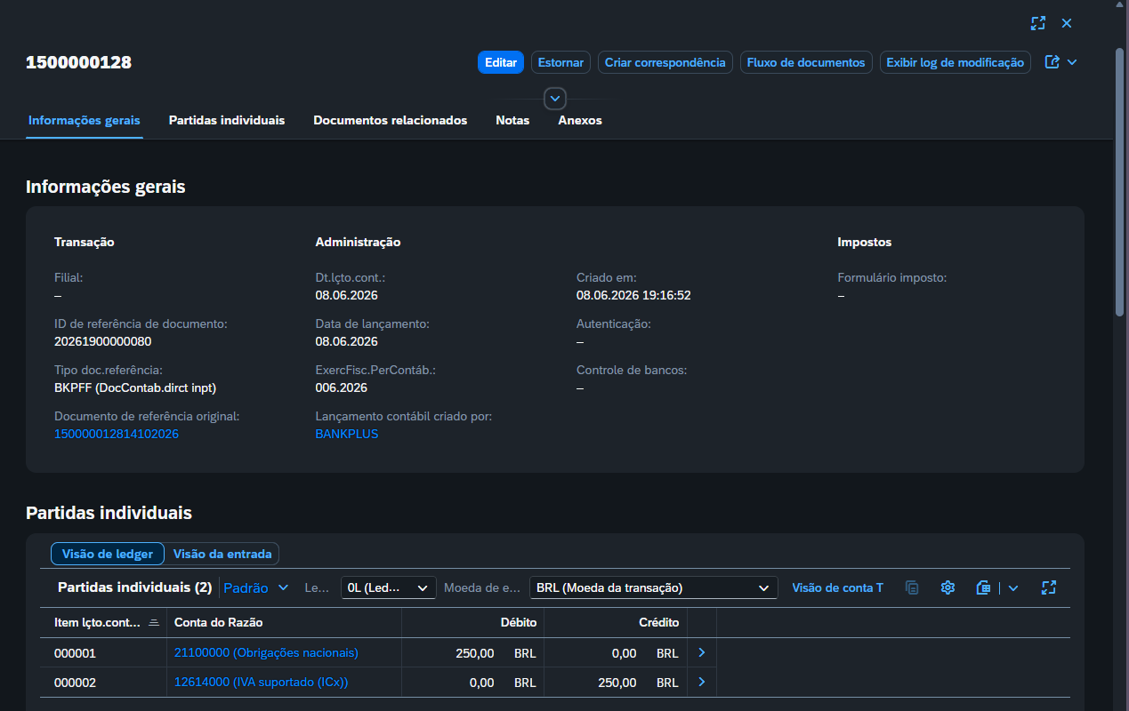Open the 0L ledger dropdown

(389, 587)
